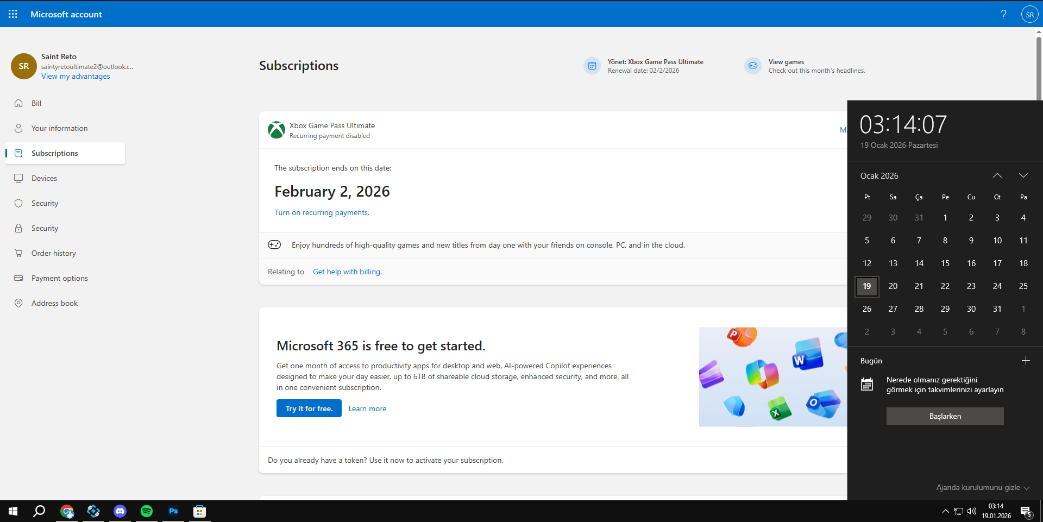Open Photoshop from the taskbar
The width and height of the screenshot is (1043, 522).
(x=173, y=511)
